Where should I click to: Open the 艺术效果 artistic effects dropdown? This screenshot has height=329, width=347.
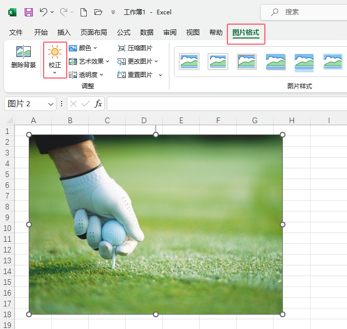[89, 61]
